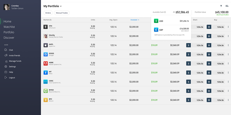Go to Watchlist in the sidebar
Screen dimensions: 231x115
click(9, 27)
